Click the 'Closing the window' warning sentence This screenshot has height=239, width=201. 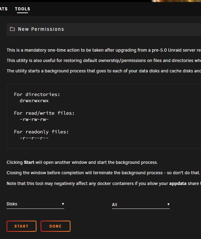click(103, 173)
